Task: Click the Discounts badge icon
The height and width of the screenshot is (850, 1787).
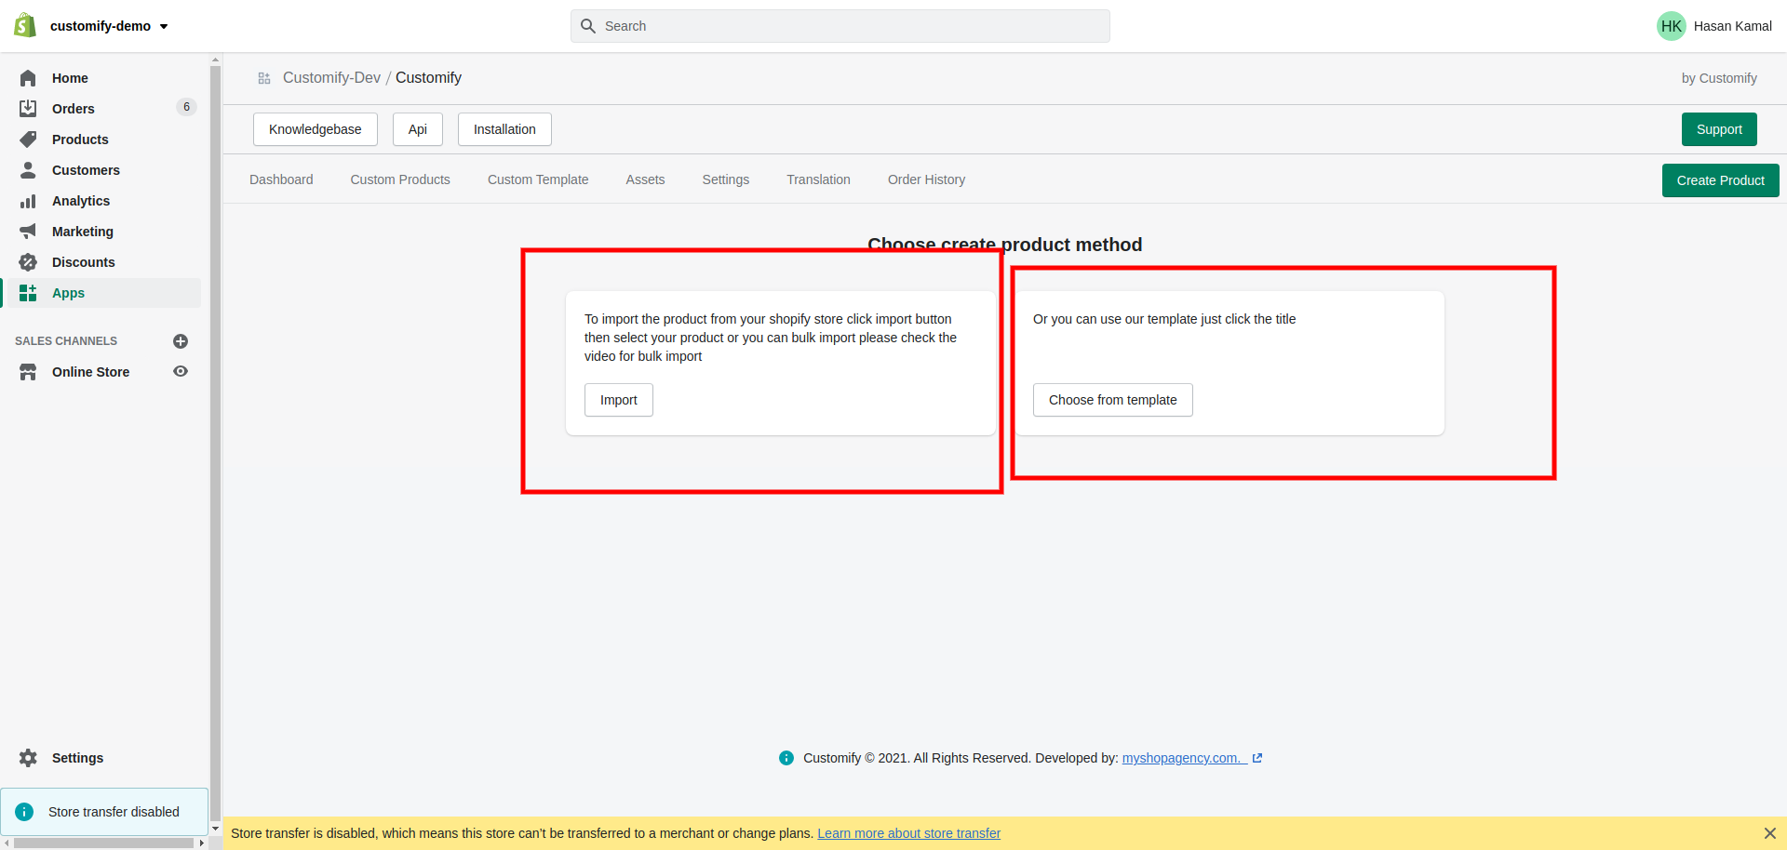Action: pyautogui.click(x=28, y=262)
